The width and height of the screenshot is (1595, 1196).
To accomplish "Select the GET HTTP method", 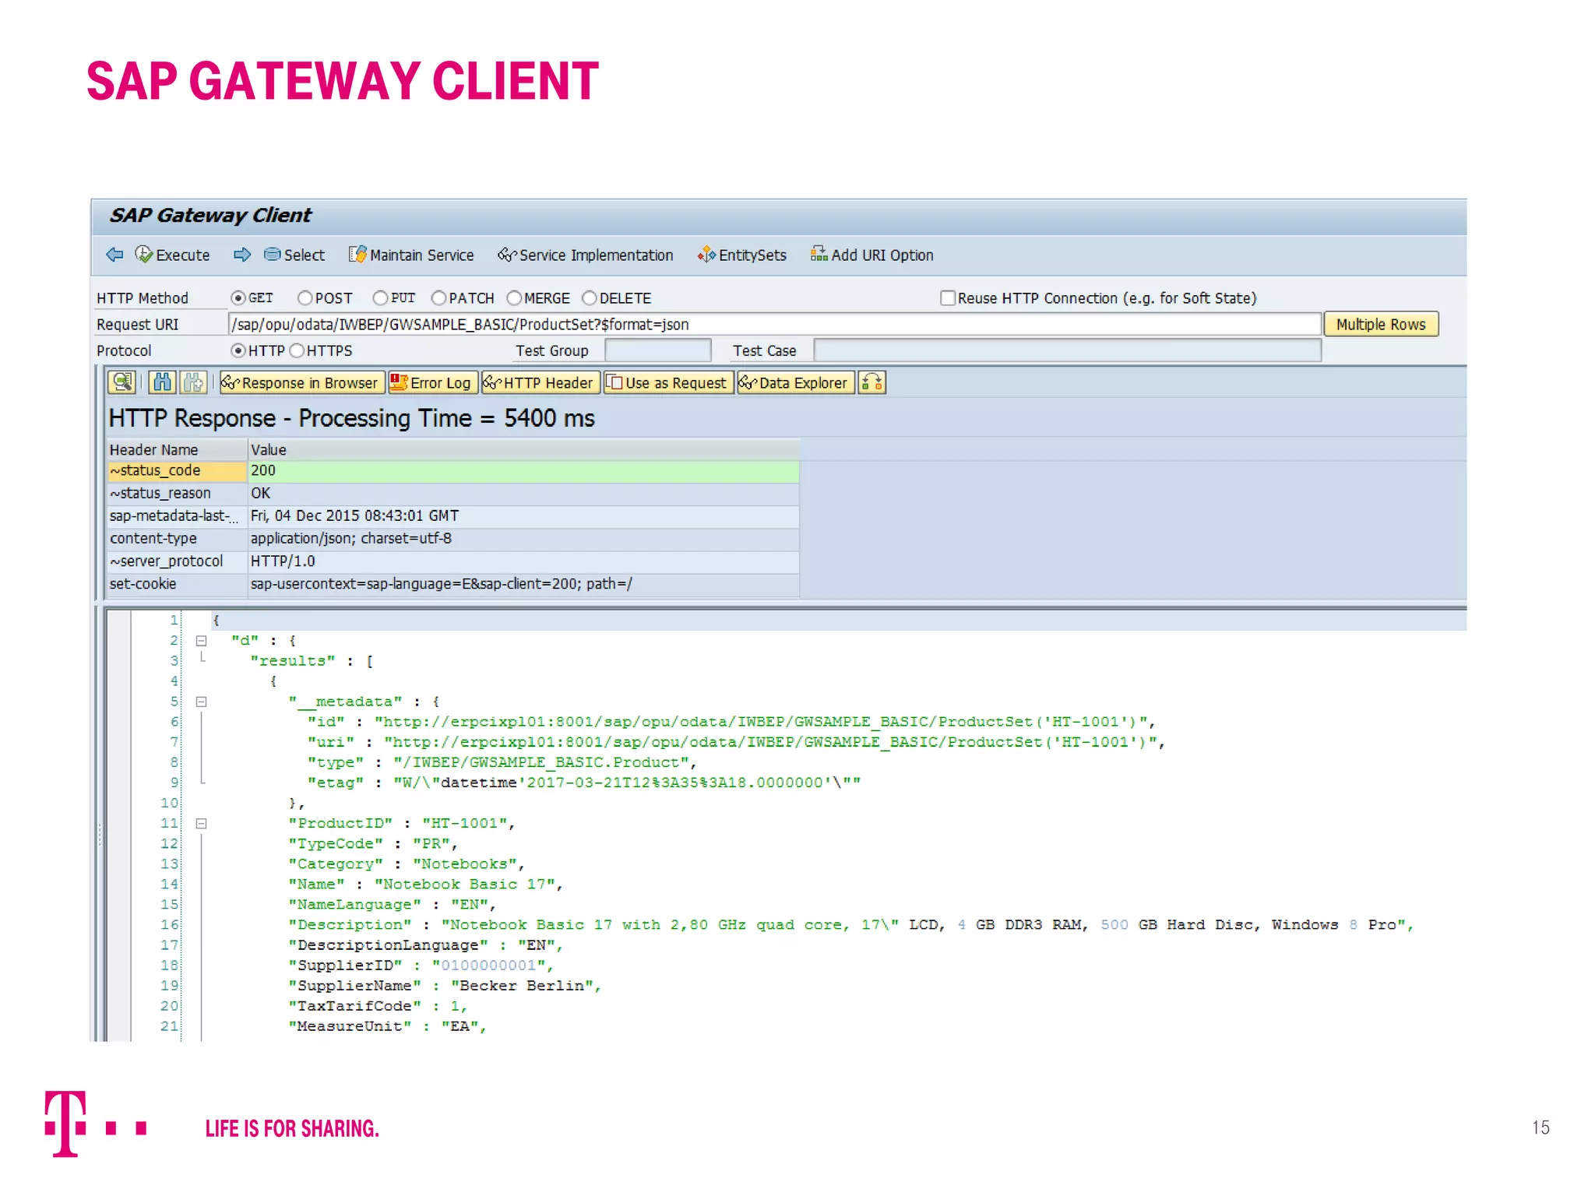I will pyautogui.click(x=238, y=298).
